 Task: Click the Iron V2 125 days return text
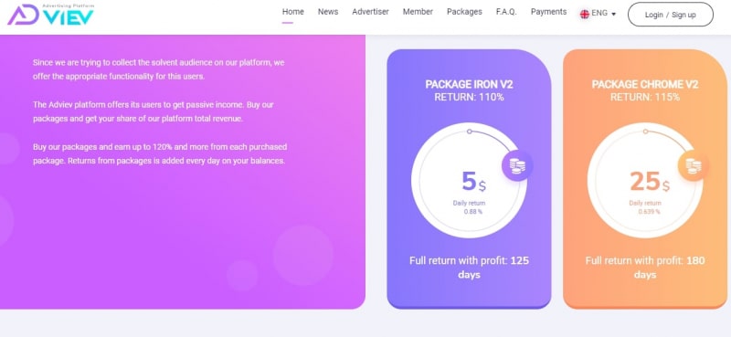[469, 268]
